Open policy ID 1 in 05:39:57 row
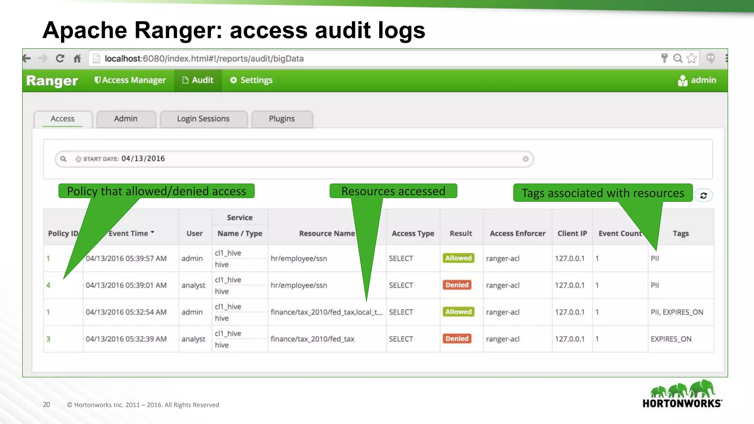The width and height of the screenshot is (754, 424). [x=48, y=258]
